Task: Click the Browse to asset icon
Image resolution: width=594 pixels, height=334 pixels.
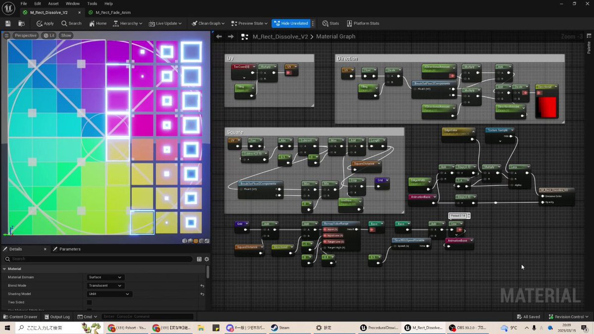Action: [x=21, y=23]
